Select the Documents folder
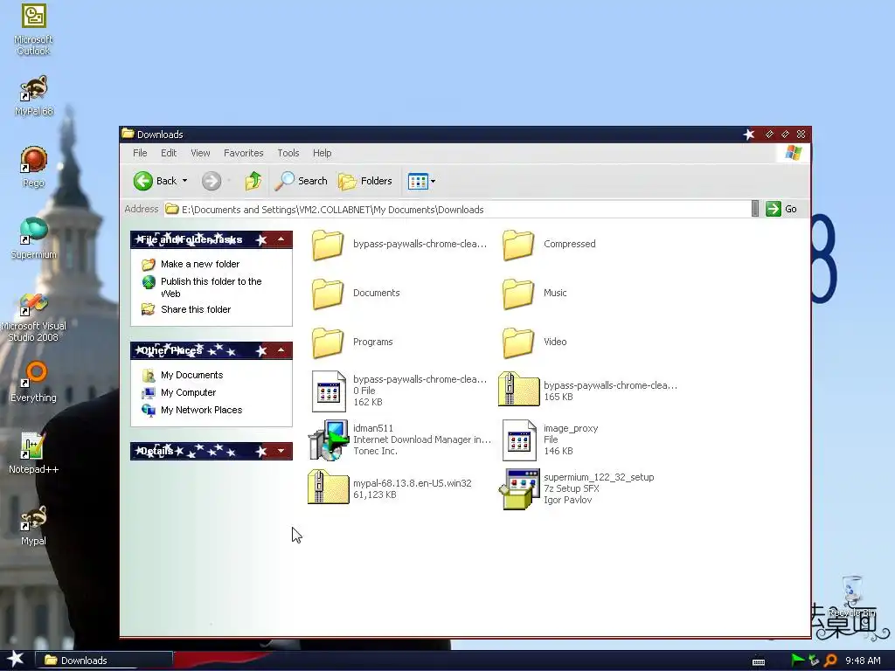The image size is (895, 671). [356, 294]
